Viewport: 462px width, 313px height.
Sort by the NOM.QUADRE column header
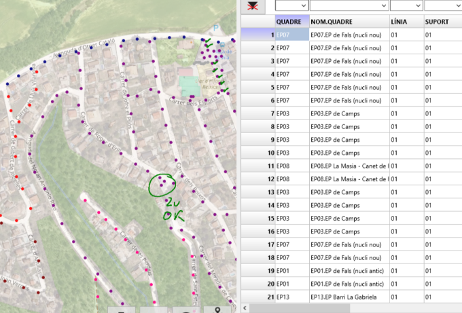coord(349,22)
